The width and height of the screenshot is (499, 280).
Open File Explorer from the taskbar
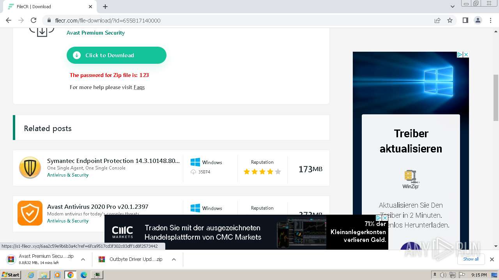click(44, 275)
